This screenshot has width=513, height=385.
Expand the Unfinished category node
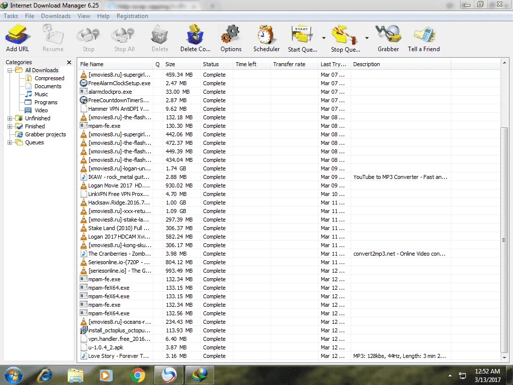[x=10, y=118]
